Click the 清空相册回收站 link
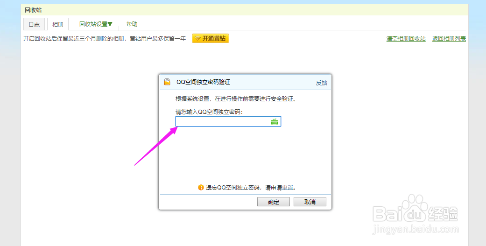This screenshot has width=486, height=246. (x=406, y=39)
